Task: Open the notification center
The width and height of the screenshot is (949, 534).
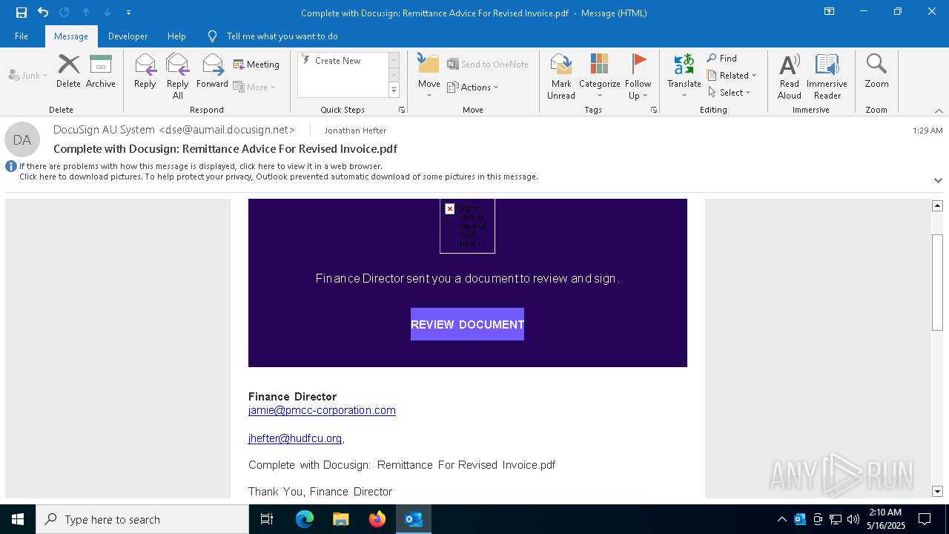Action: point(925,519)
